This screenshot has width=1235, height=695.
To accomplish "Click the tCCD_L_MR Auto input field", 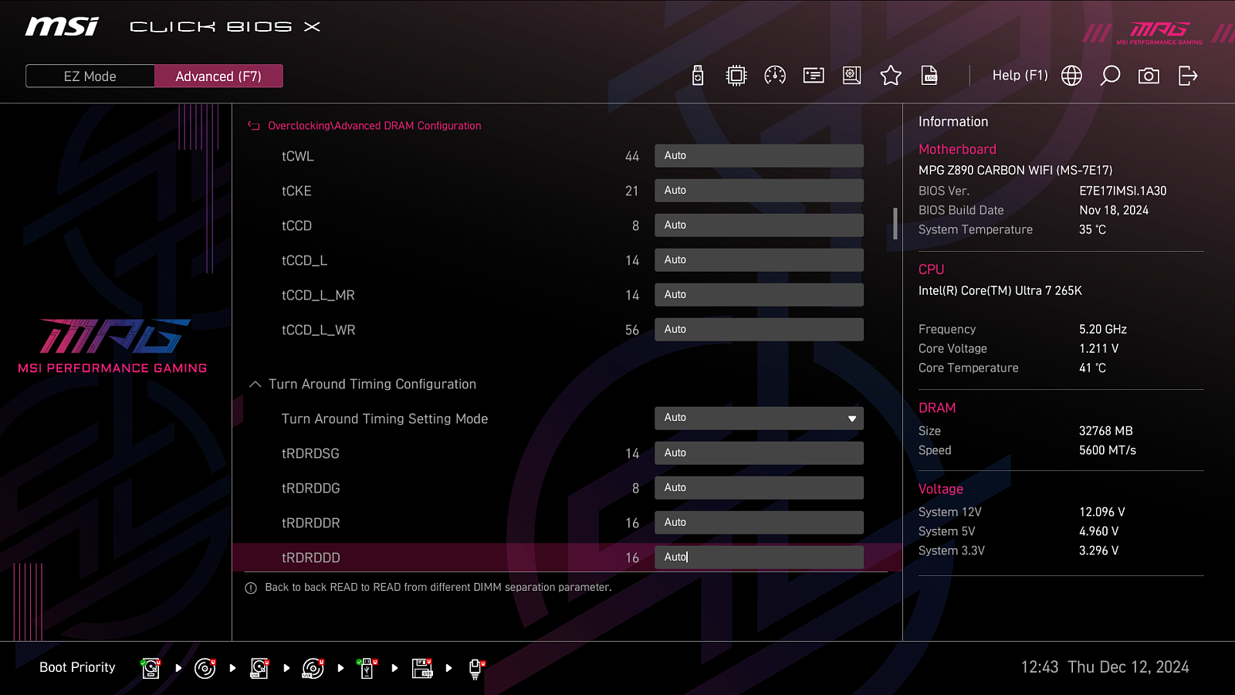I will [759, 294].
